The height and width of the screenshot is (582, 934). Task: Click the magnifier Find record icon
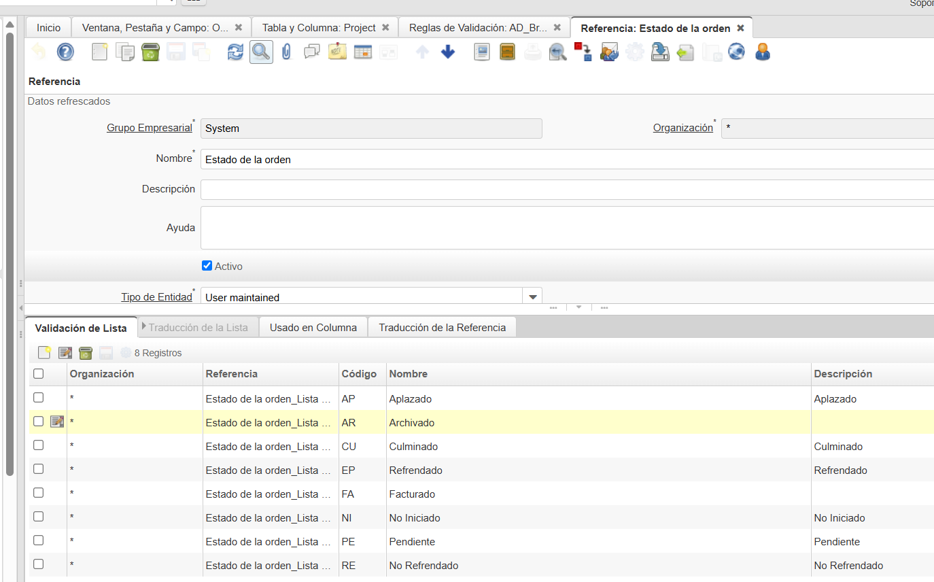261,52
